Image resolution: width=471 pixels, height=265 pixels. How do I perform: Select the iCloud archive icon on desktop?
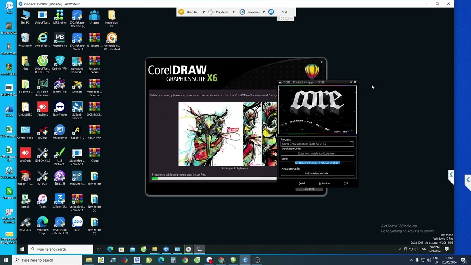(94, 155)
